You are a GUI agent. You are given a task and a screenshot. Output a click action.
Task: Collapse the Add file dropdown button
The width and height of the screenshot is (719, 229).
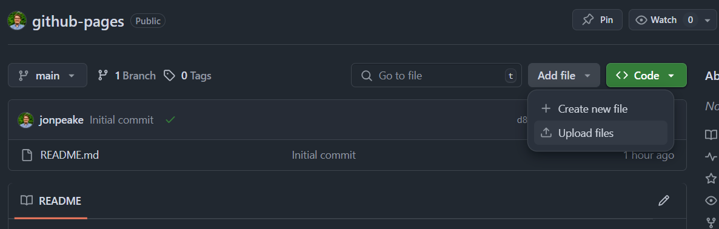564,75
